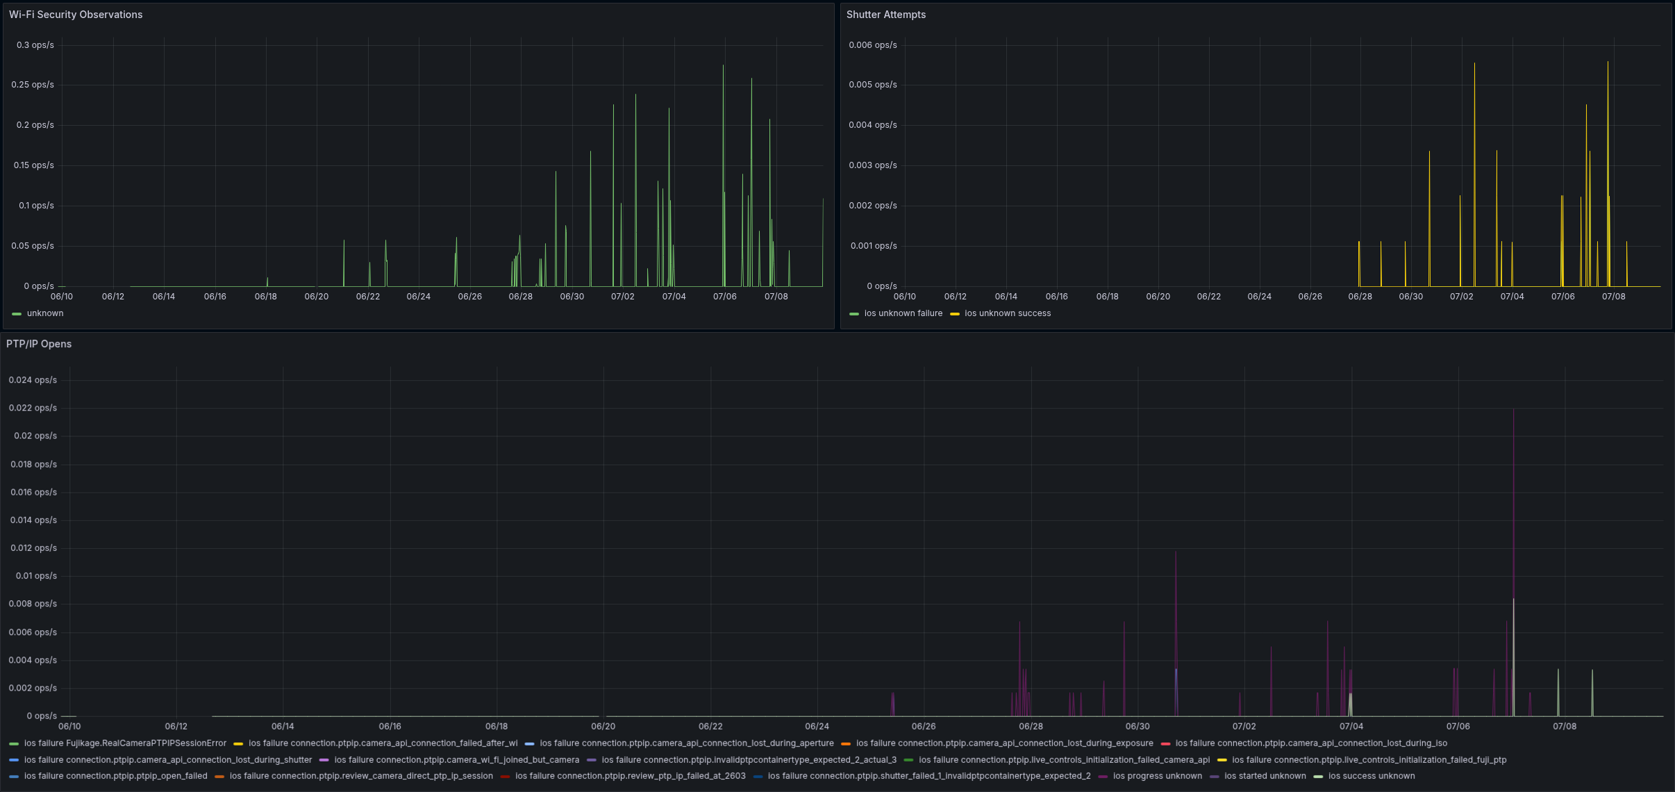Open the PTP/IP Opens panel title menu
The image size is (1675, 792).
point(39,344)
